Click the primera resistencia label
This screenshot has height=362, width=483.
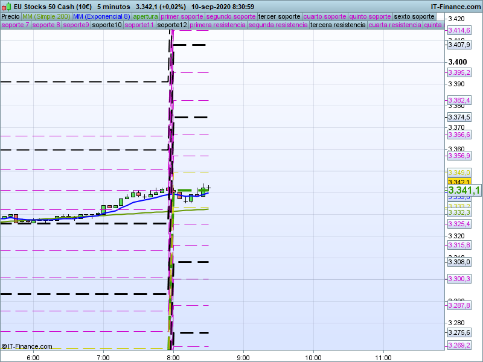coord(217,25)
